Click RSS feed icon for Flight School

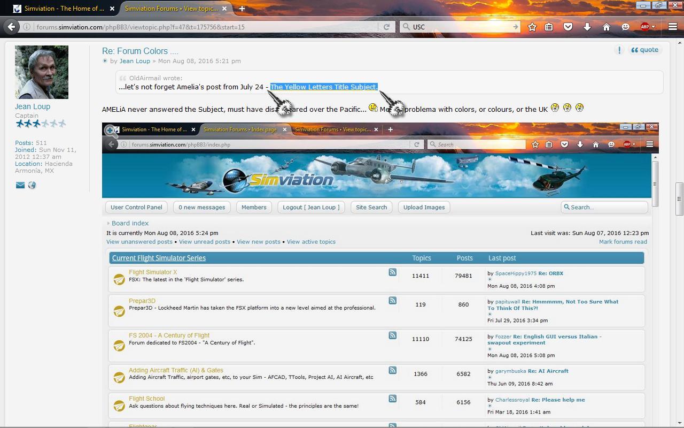pyautogui.click(x=393, y=399)
